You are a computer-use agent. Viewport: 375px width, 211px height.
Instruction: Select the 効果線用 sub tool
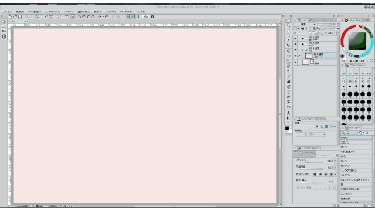click(x=356, y=199)
